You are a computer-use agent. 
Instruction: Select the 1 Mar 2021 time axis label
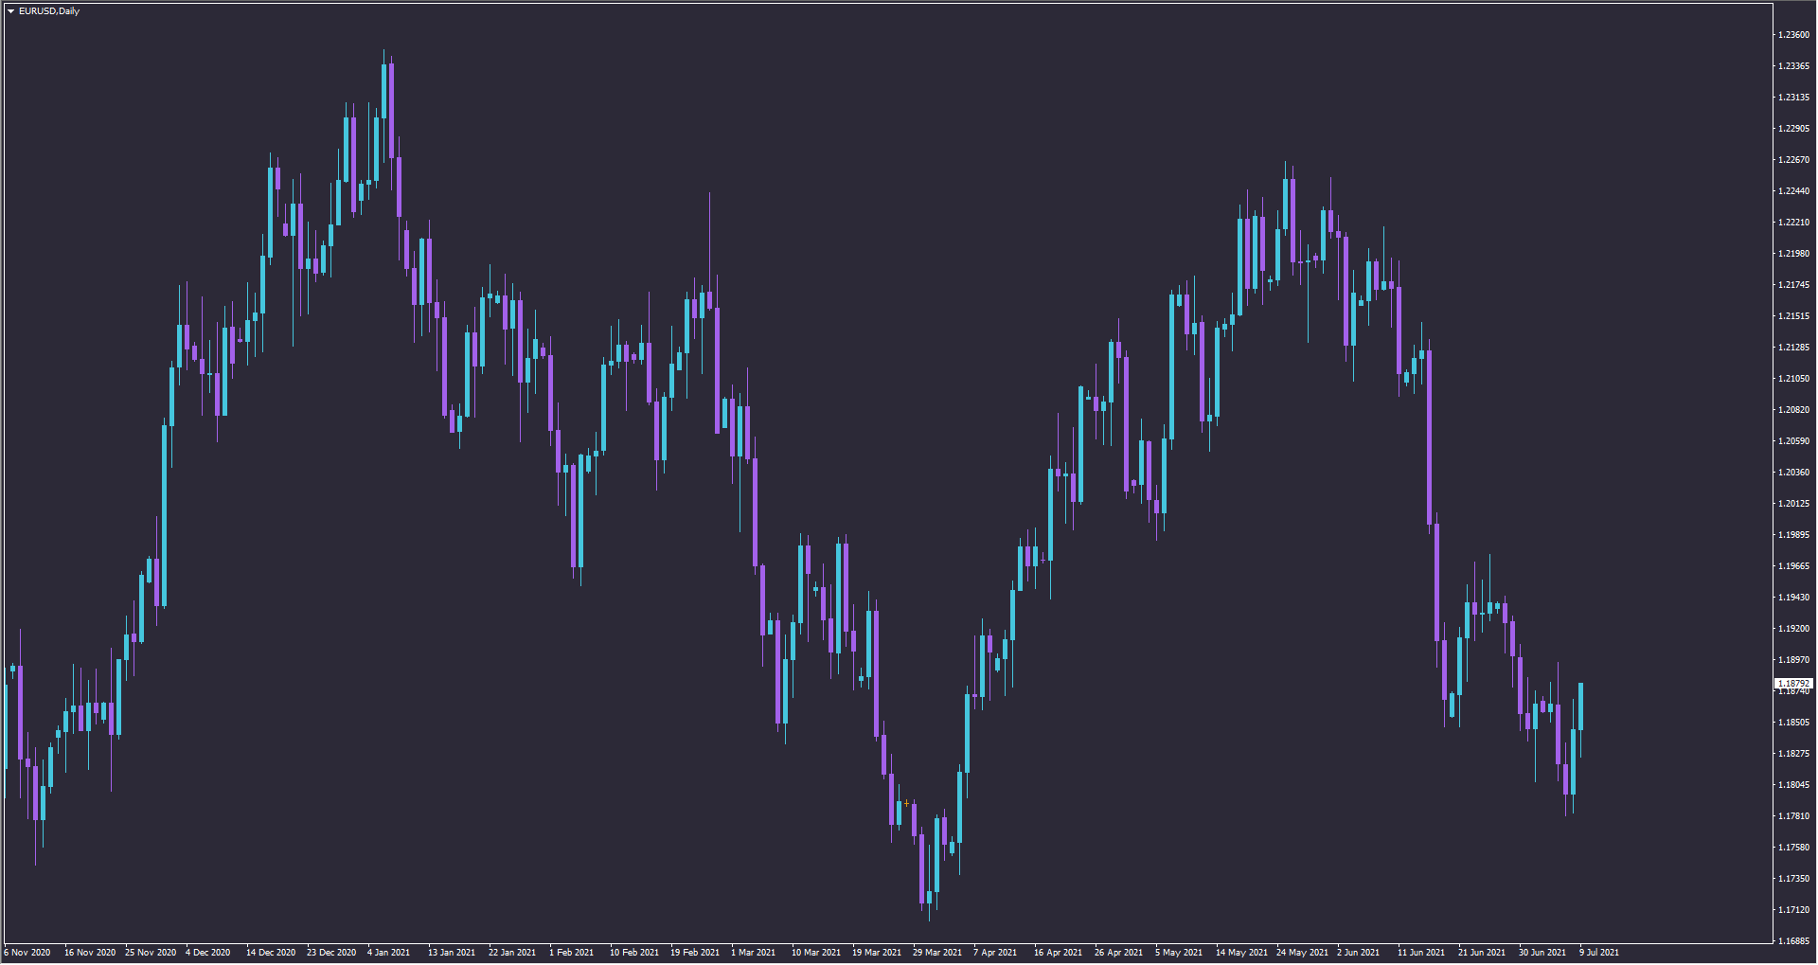click(754, 953)
